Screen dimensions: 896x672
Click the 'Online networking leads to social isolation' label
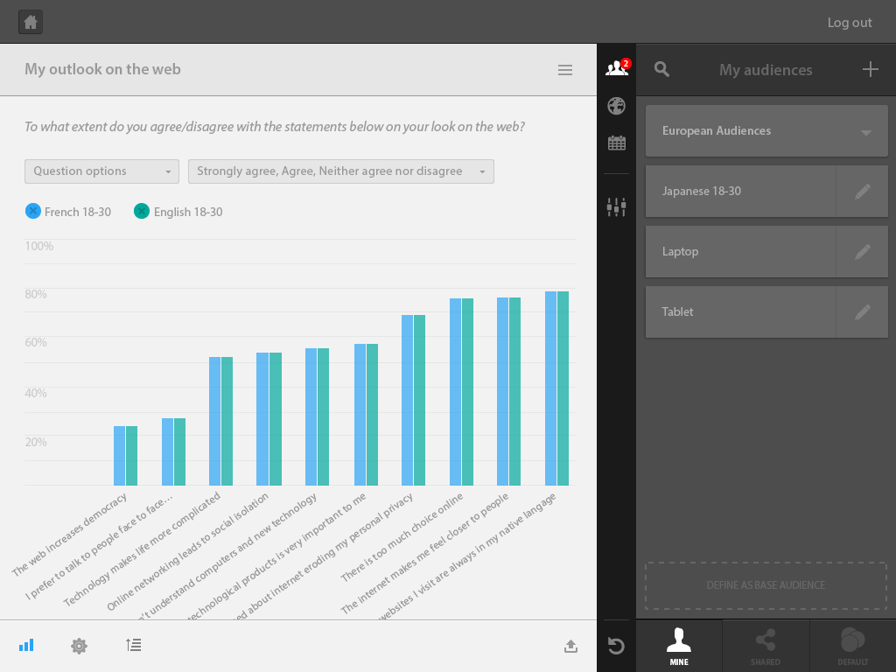(x=187, y=552)
